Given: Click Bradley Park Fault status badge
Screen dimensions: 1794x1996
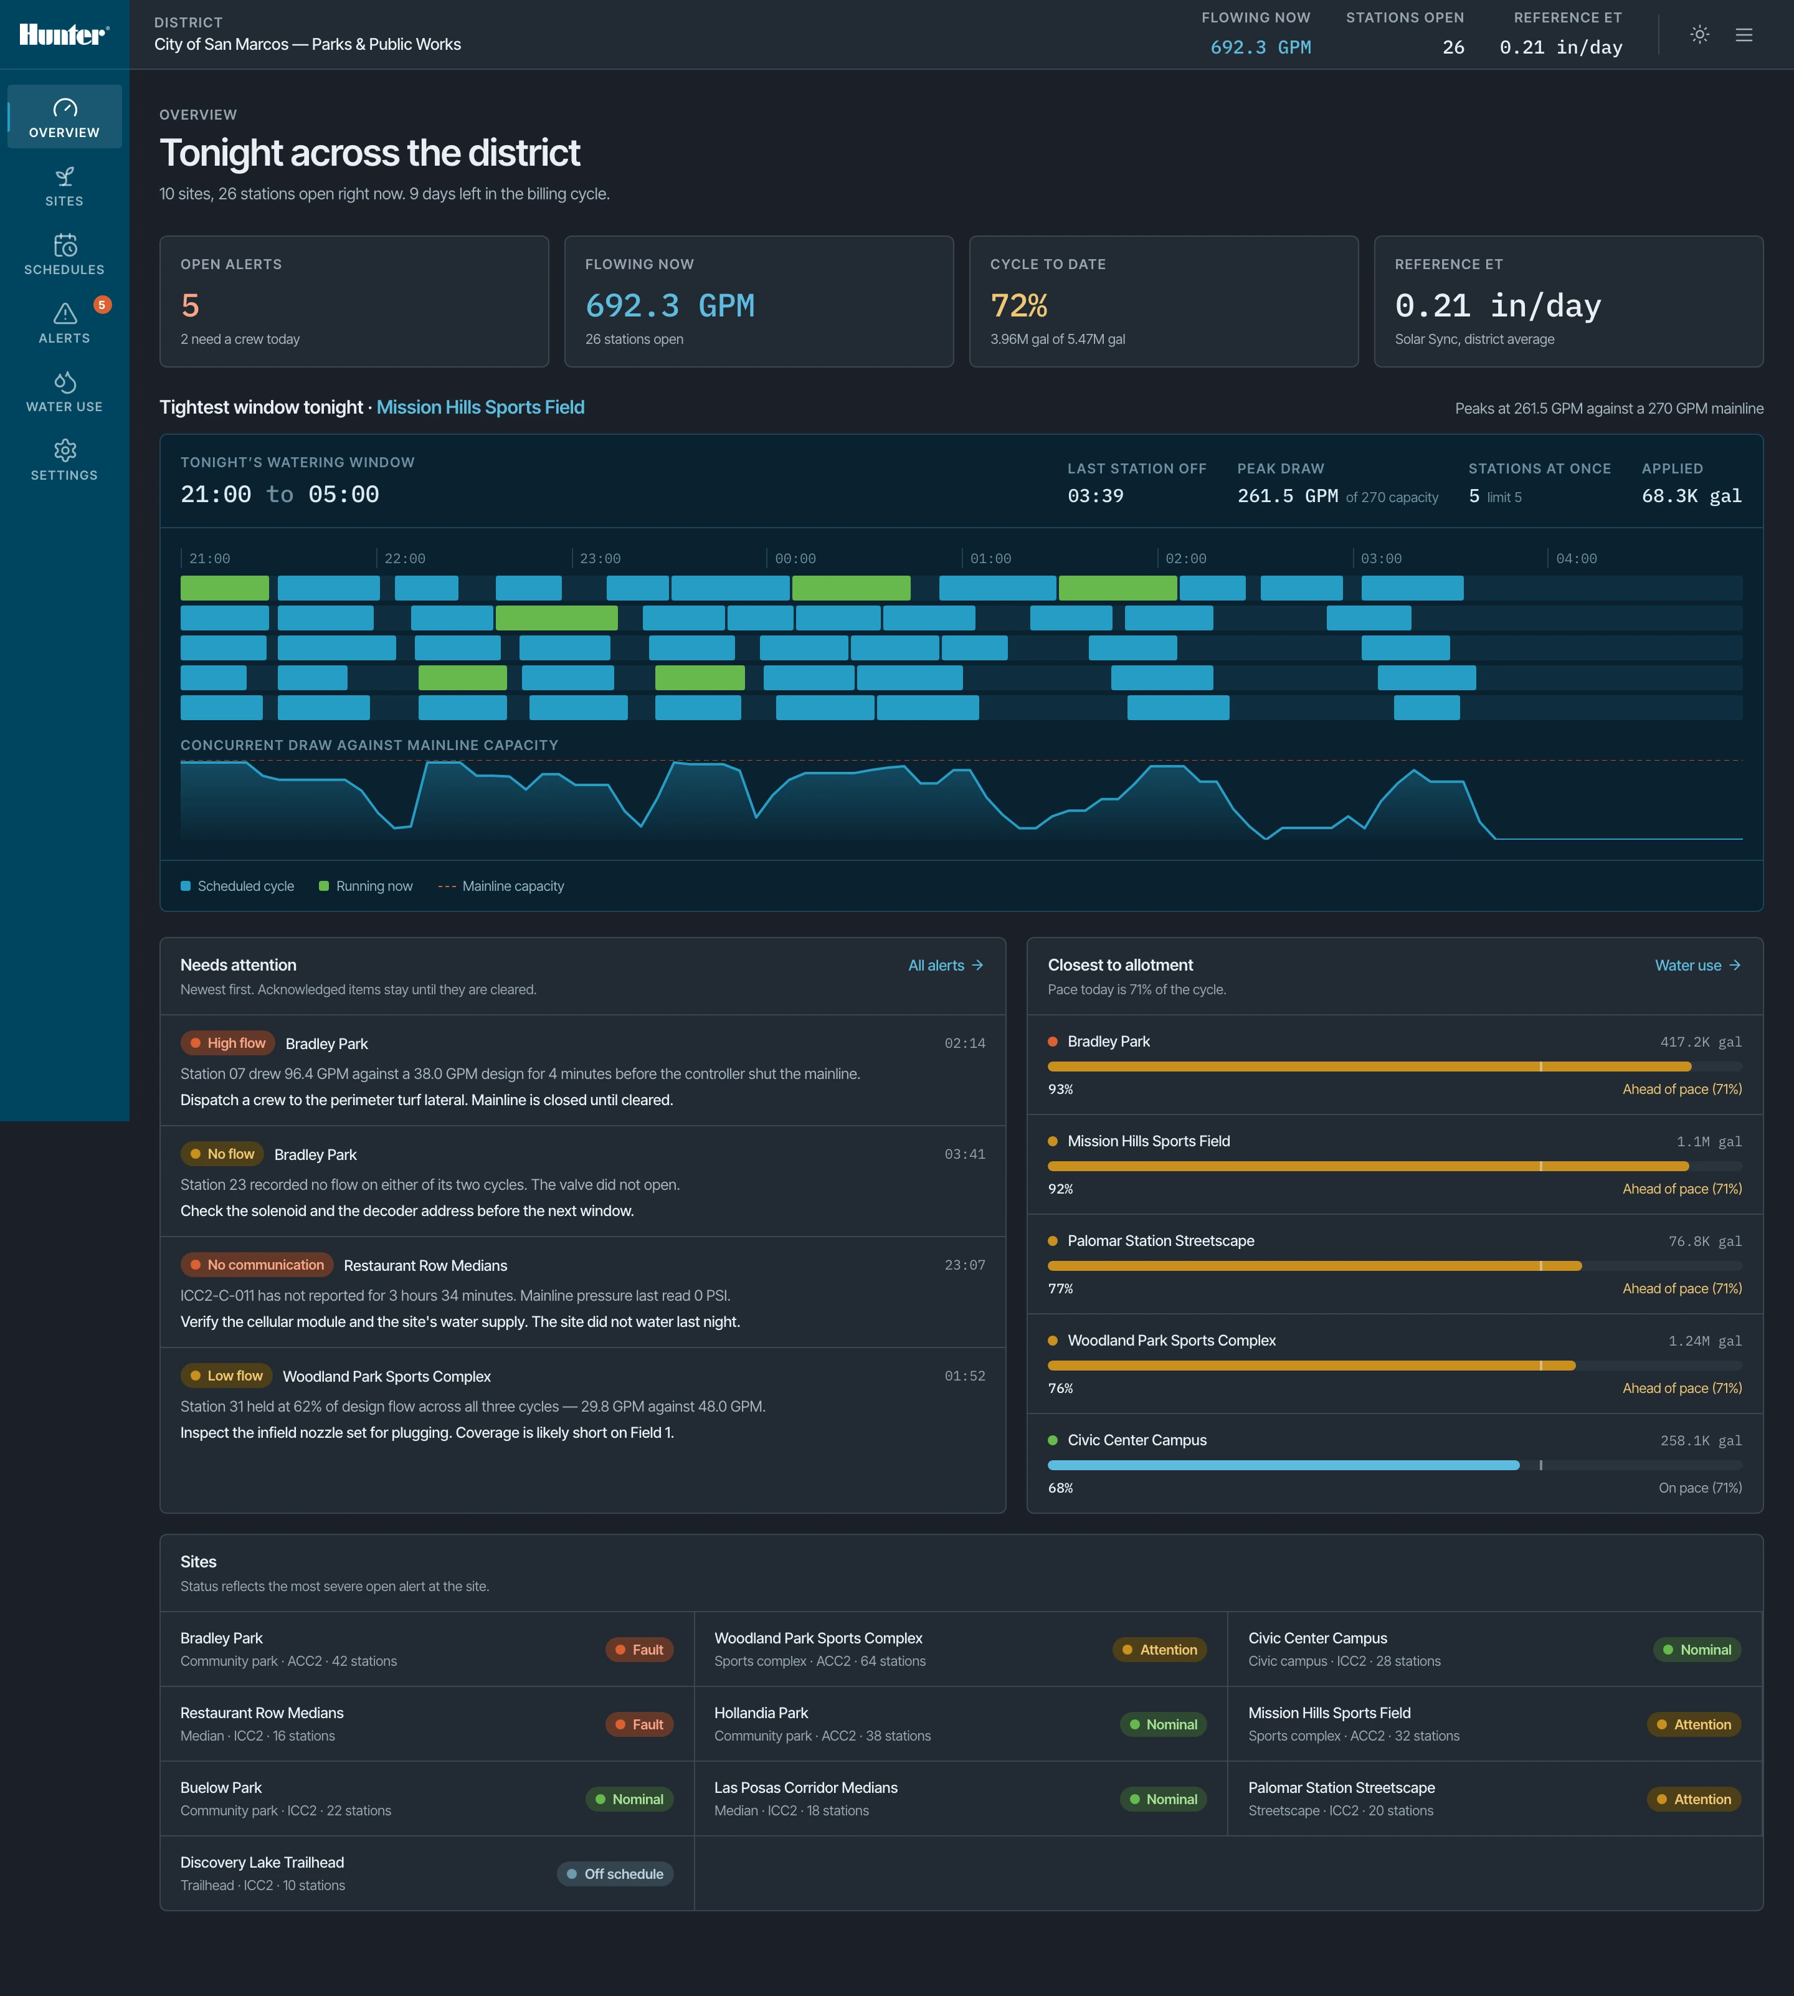Looking at the screenshot, I should (x=640, y=1649).
